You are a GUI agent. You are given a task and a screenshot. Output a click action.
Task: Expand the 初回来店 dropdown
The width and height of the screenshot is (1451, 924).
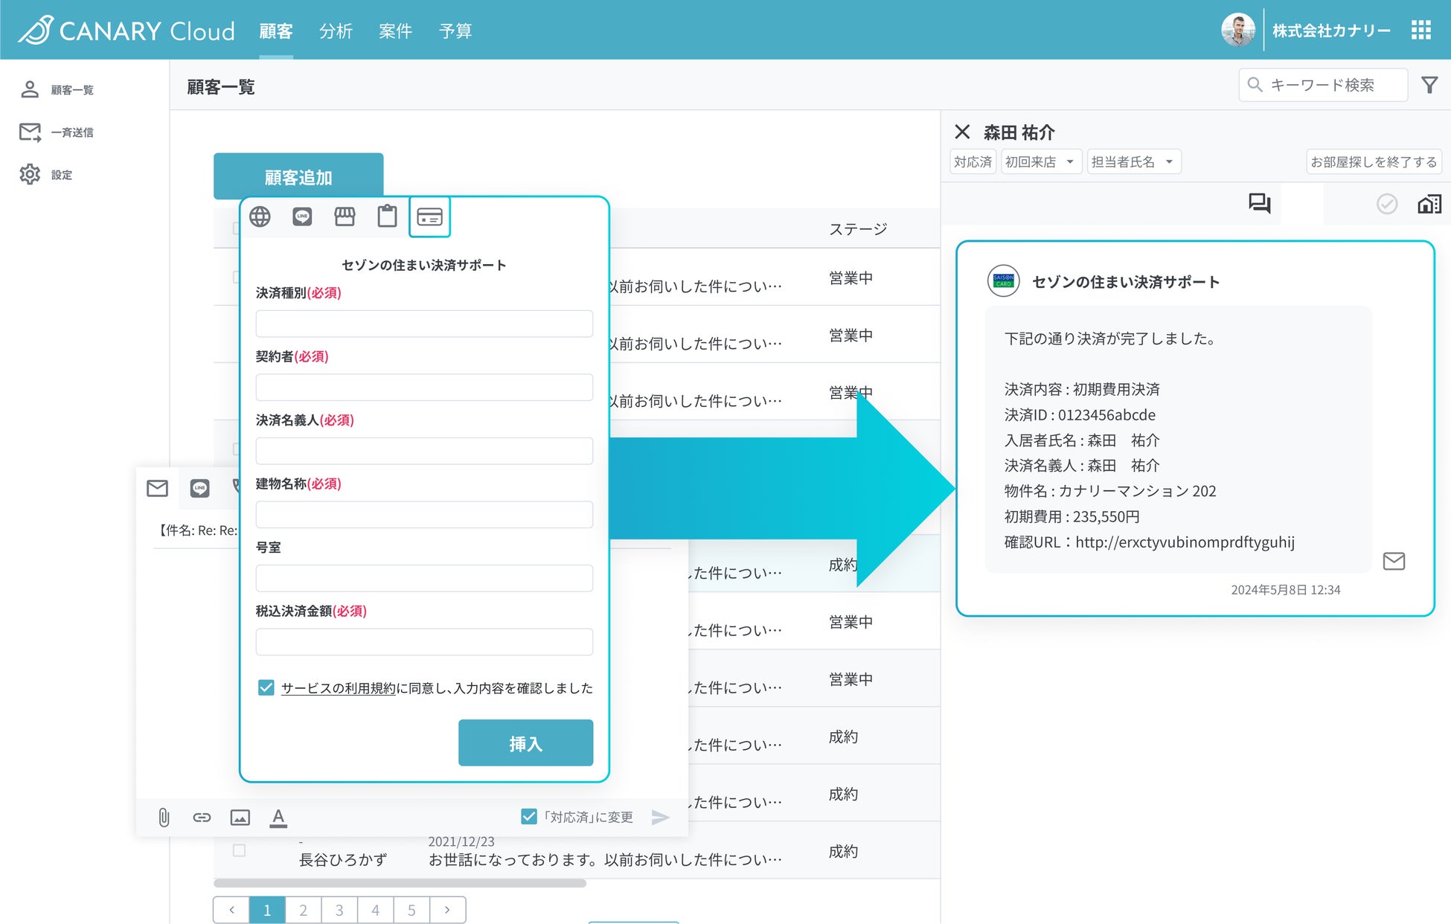[1041, 161]
